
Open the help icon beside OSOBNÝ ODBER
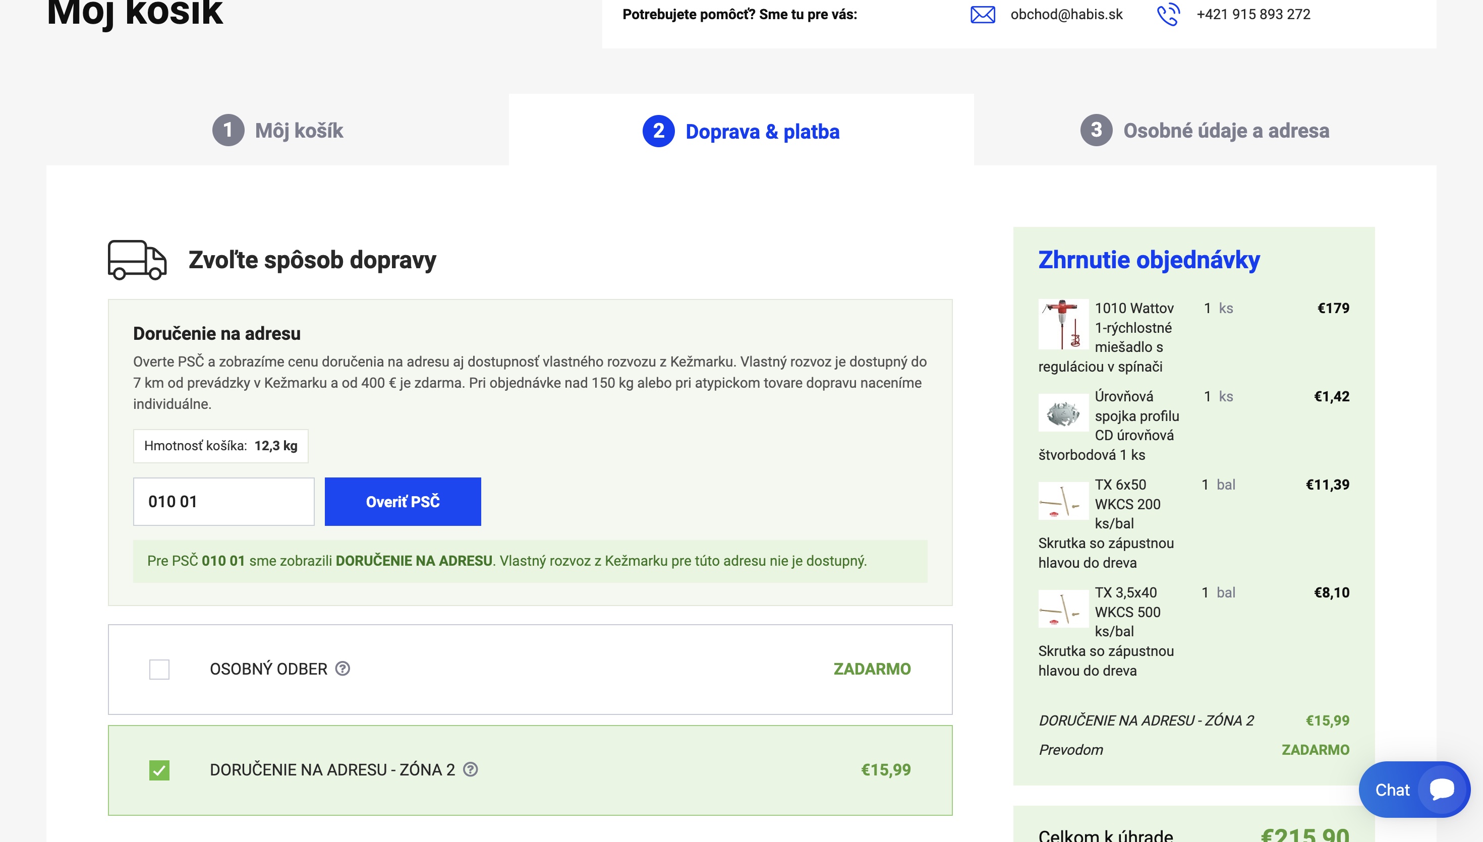(x=343, y=669)
